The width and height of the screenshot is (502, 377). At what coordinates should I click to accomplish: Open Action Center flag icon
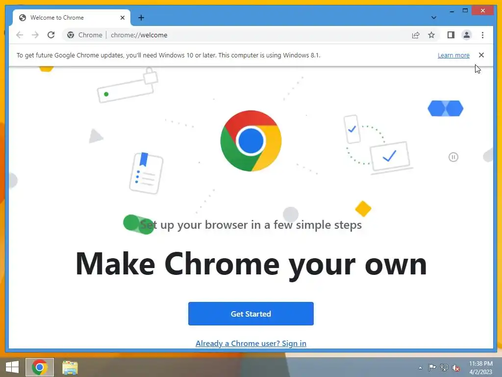click(x=432, y=367)
